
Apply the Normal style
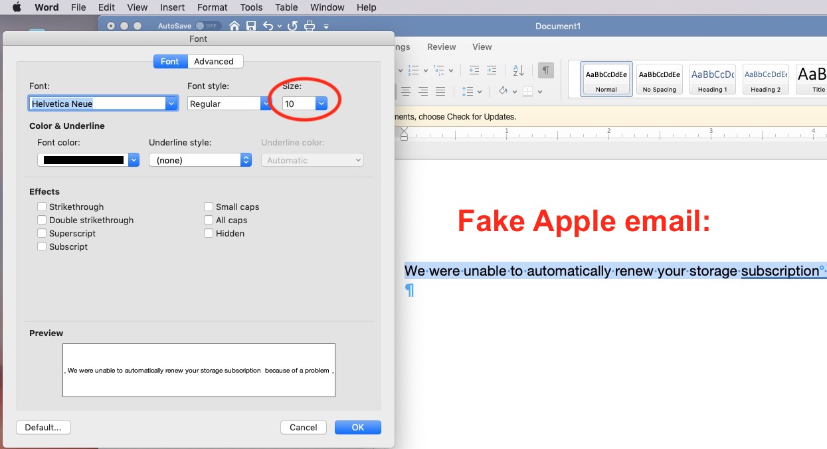(606, 80)
